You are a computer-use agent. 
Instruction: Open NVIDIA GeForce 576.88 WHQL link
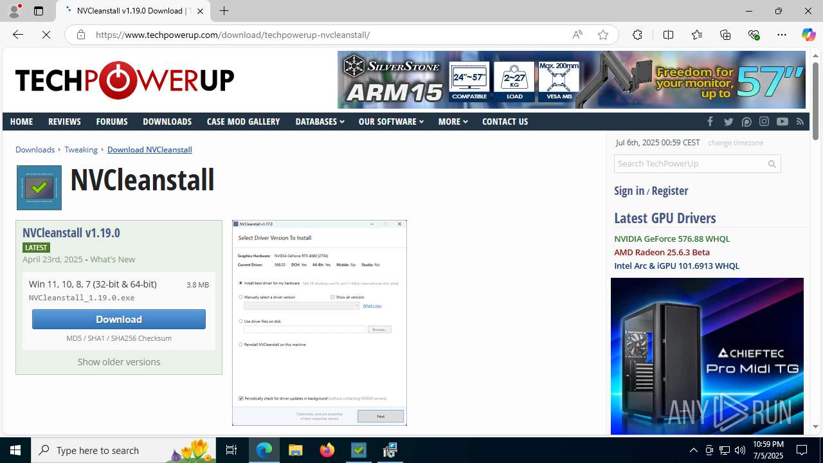(672, 239)
